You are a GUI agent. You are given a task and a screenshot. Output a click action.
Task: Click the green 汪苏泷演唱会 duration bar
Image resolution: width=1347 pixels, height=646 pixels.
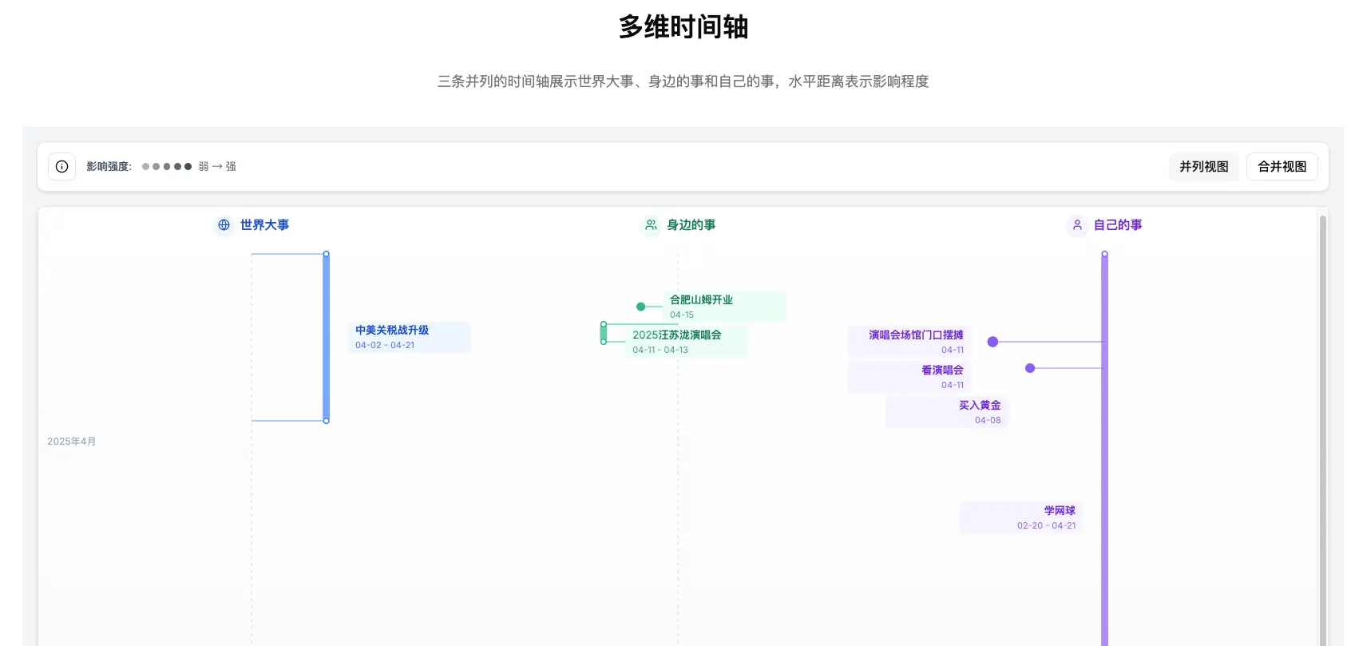(604, 333)
